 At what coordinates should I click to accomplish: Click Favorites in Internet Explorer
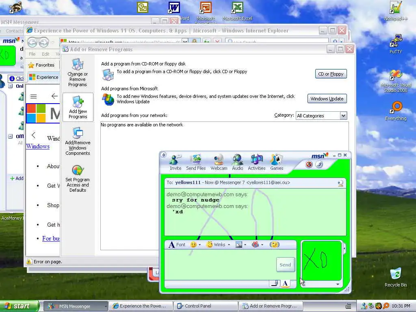point(41,65)
